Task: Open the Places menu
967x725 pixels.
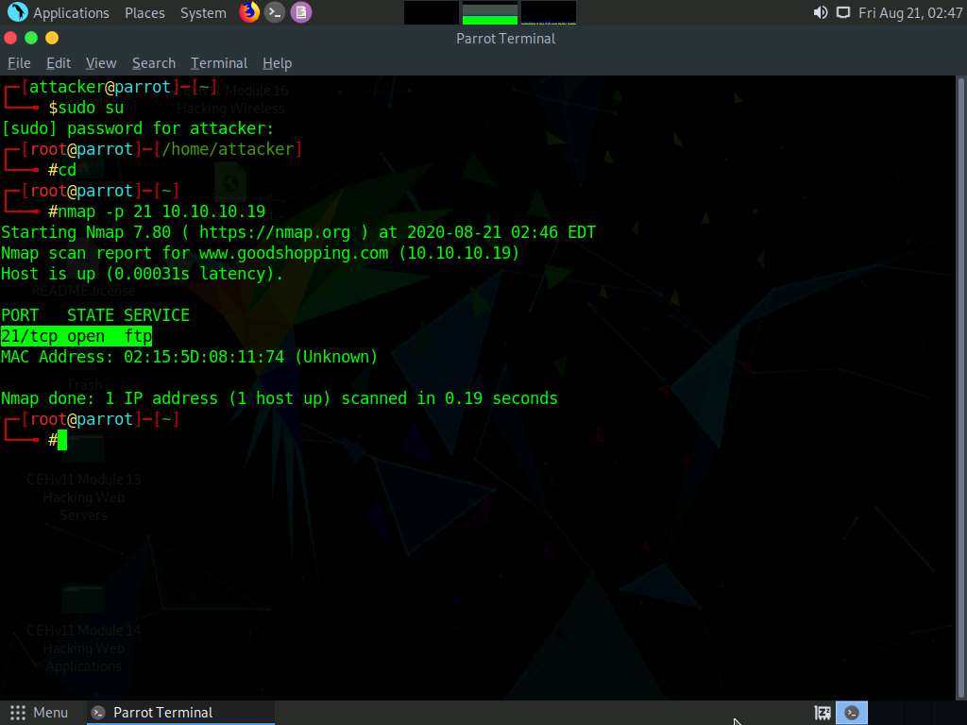Action: (144, 13)
